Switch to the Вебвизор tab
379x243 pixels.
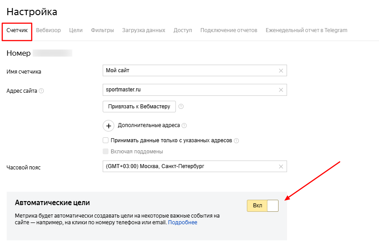click(x=48, y=30)
